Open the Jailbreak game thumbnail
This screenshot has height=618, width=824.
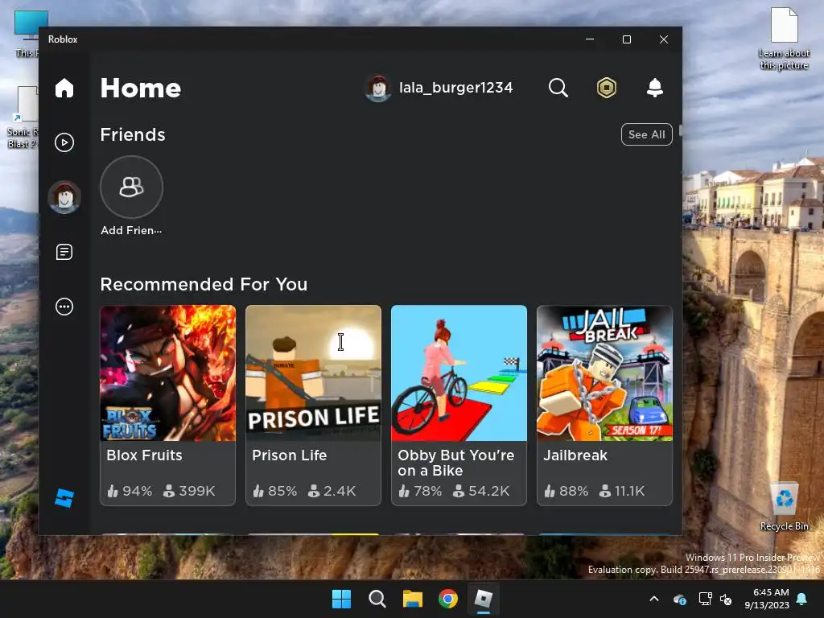click(604, 373)
